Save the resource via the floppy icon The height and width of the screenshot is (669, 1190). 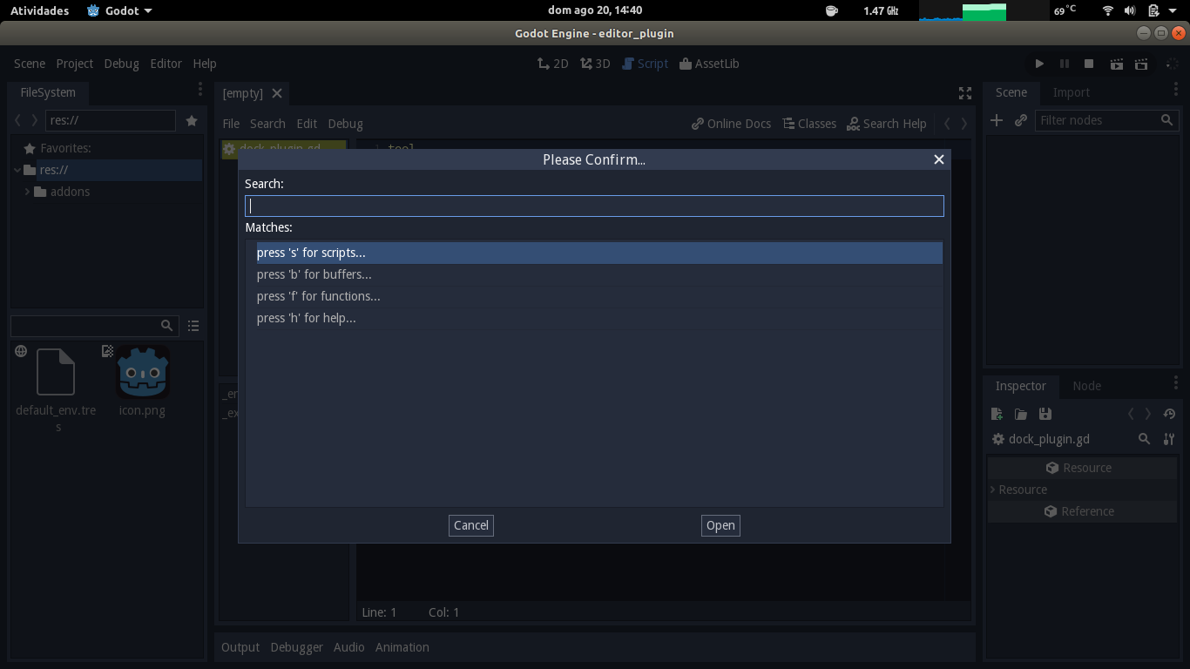[1045, 414]
